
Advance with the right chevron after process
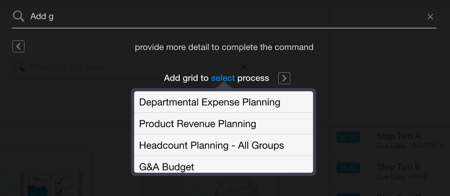(x=284, y=78)
